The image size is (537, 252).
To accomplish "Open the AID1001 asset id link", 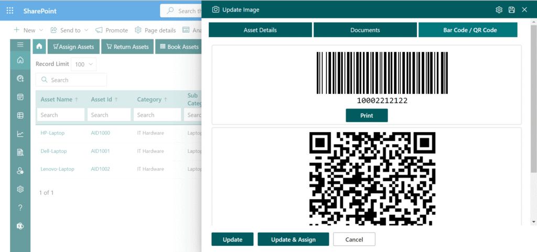I will click(100, 151).
